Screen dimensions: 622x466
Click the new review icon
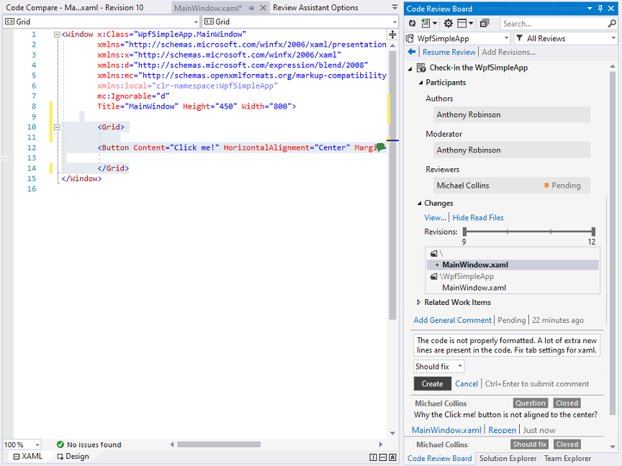pos(425,24)
